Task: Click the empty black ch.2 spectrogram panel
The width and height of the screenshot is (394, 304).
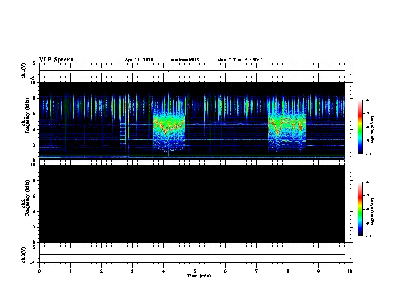Action: click(x=192, y=204)
